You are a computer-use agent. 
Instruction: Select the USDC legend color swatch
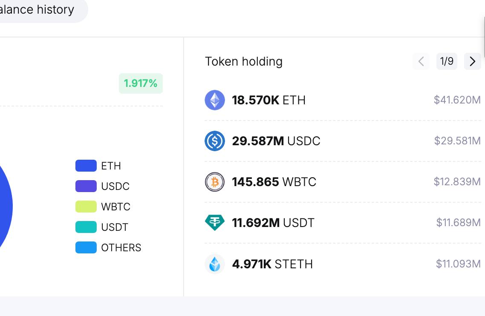(x=86, y=186)
